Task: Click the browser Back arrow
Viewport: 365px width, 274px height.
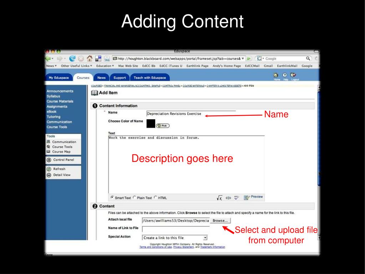Action: pos(48,59)
